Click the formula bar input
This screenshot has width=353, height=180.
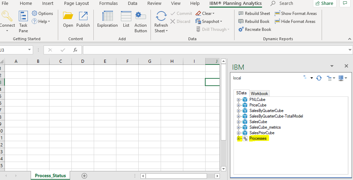[x=215, y=50]
